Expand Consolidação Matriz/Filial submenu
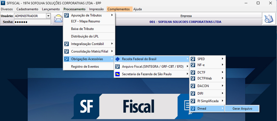The height and width of the screenshot is (121, 277). tap(89, 51)
